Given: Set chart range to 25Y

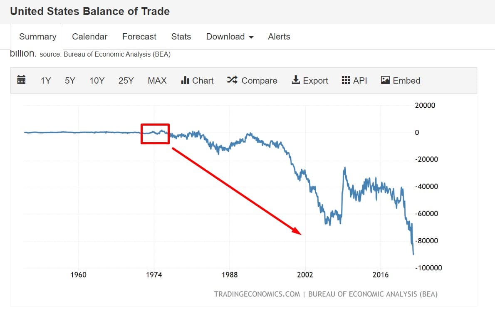Looking at the screenshot, I should [126, 81].
